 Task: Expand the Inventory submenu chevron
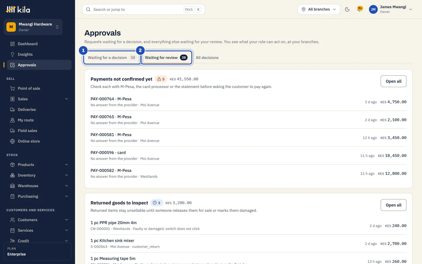point(67,175)
